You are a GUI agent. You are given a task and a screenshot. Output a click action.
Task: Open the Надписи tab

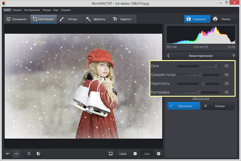tap(123, 19)
